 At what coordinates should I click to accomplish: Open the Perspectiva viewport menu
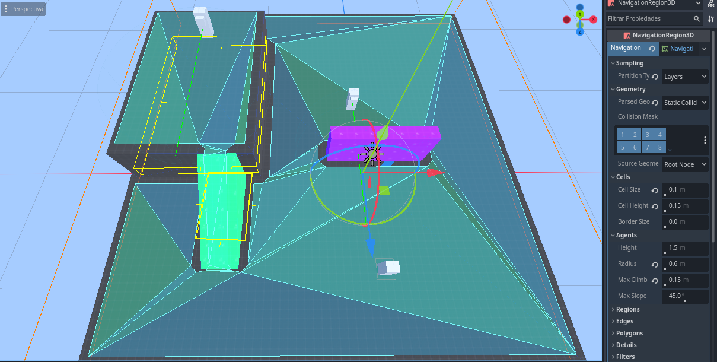tap(23, 9)
